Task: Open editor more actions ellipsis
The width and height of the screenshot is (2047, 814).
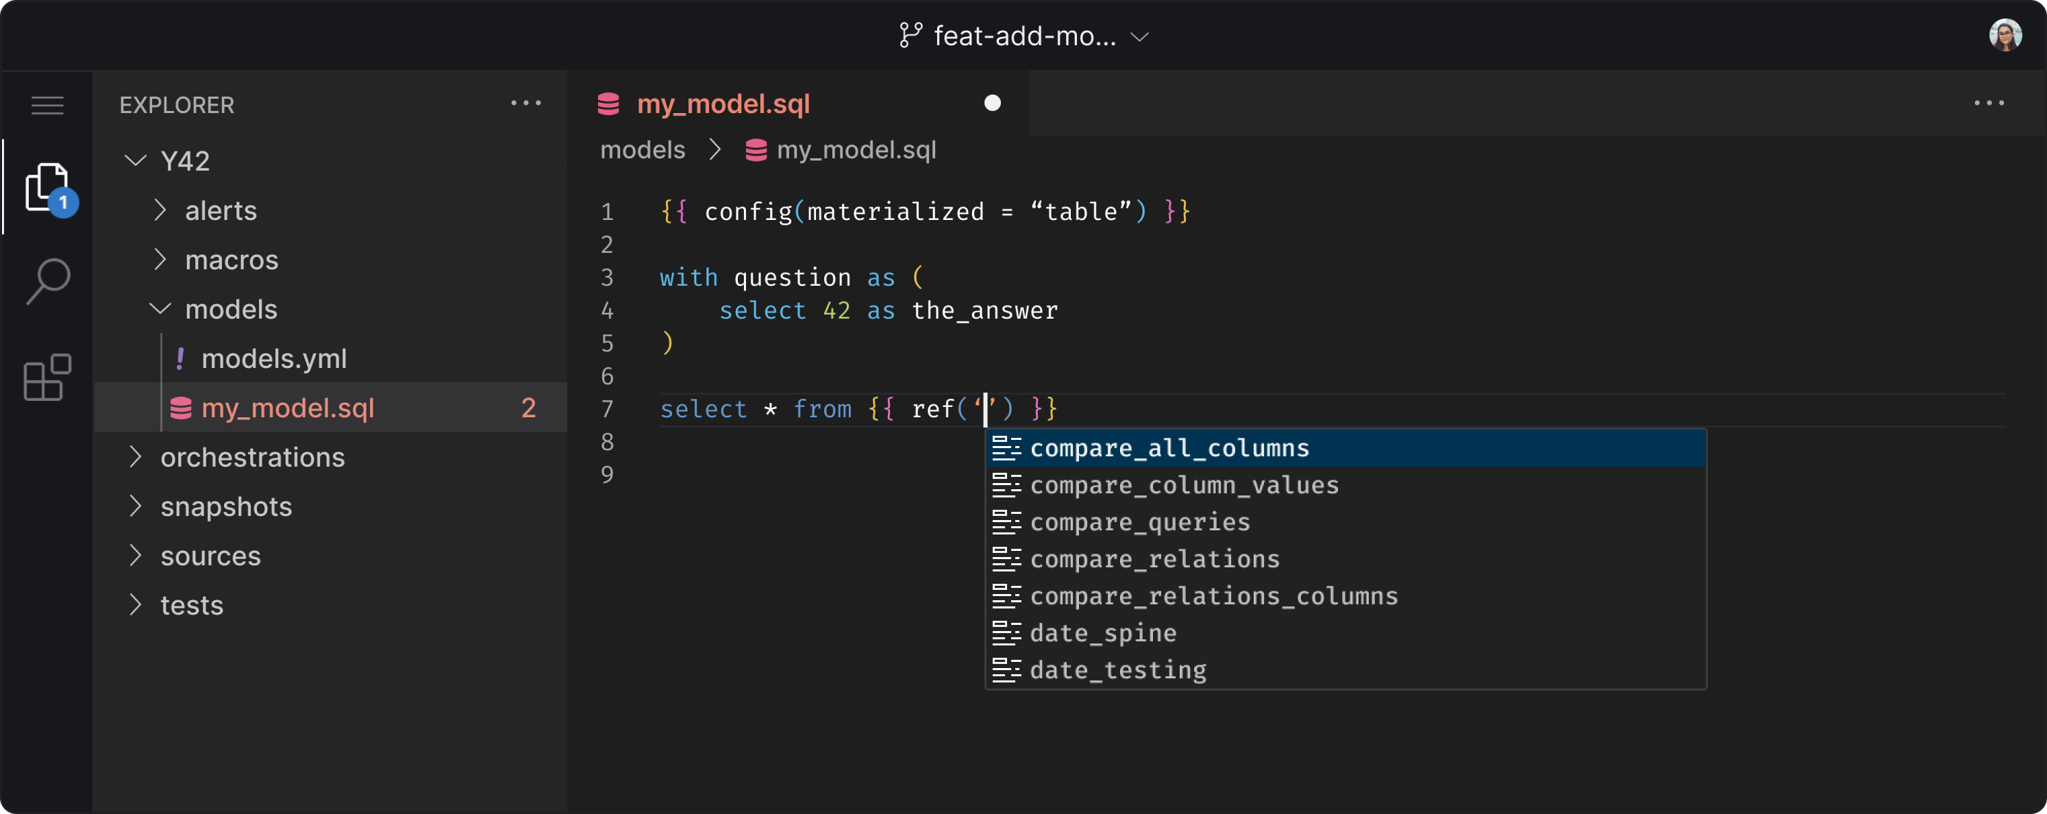Action: tap(1988, 103)
